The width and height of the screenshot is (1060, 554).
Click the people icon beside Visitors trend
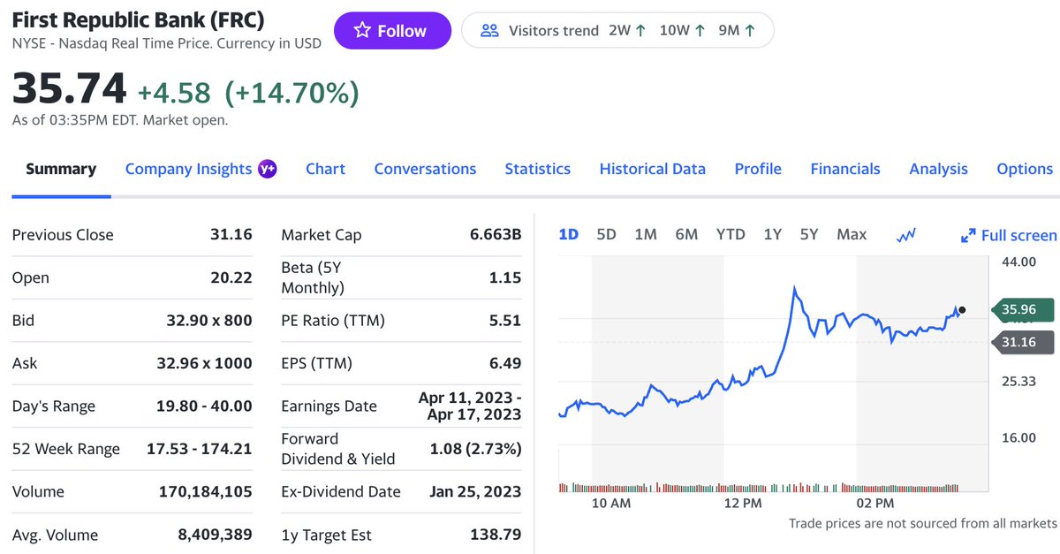[x=489, y=31]
